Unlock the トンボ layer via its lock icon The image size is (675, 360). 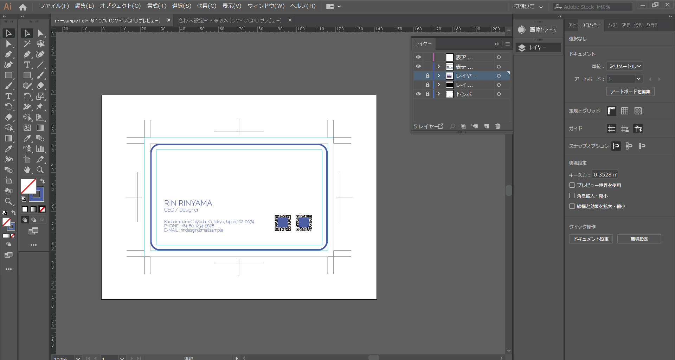point(427,94)
